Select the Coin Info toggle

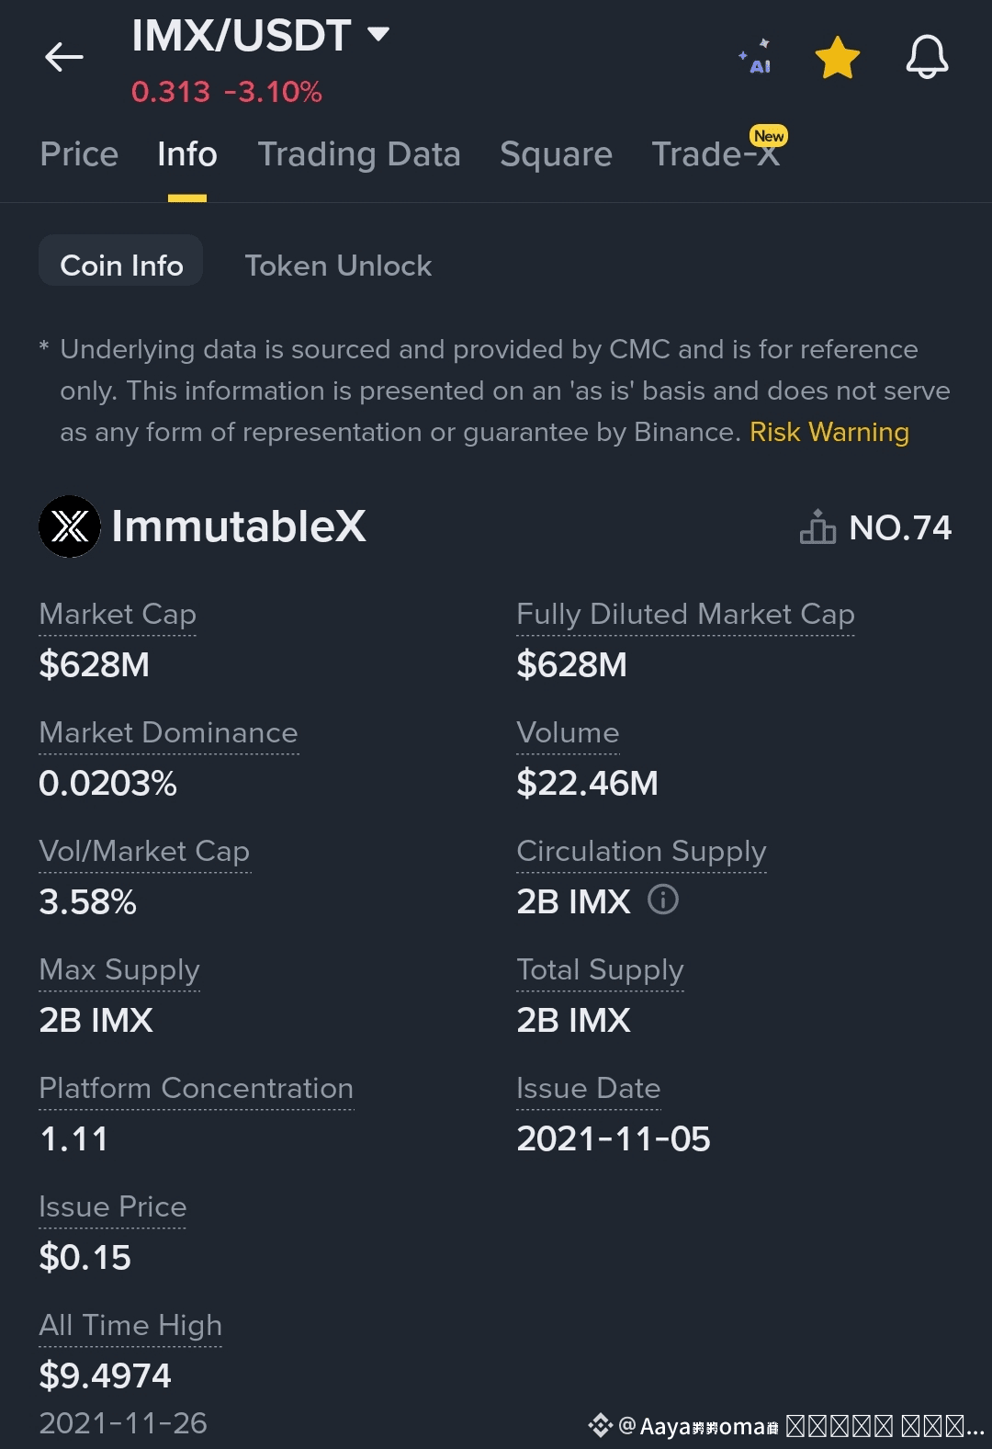click(x=121, y=266)
